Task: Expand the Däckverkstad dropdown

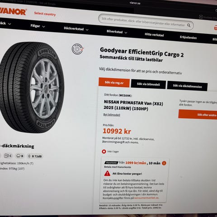Action: pos(76,28)
